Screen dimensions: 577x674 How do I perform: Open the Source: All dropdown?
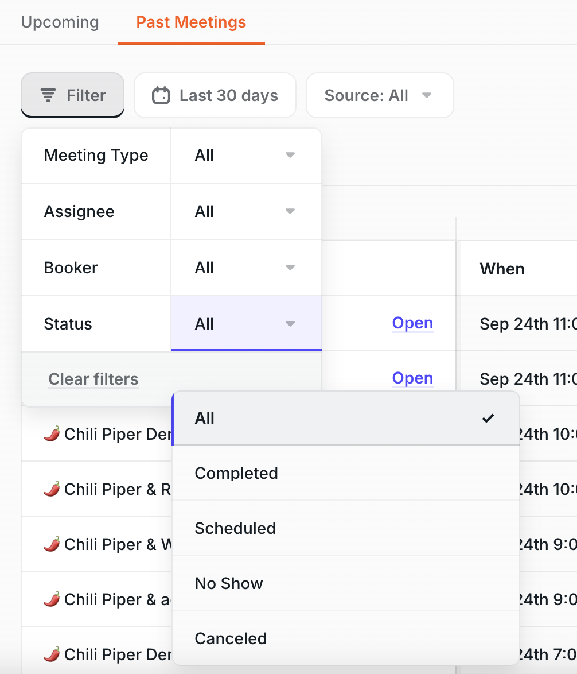click(x=380, y=95)
